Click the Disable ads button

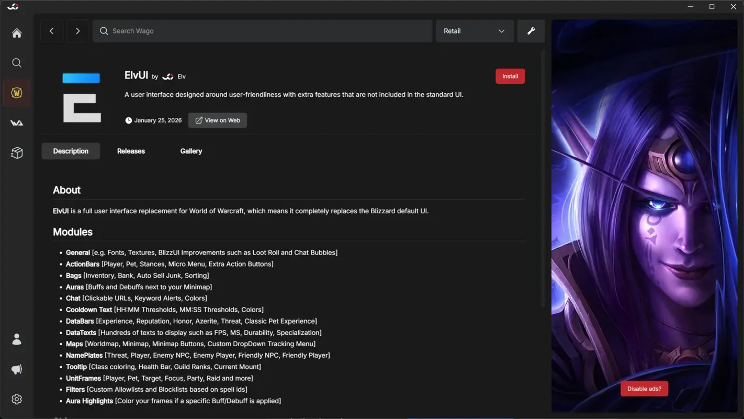(x=644, y=389)
